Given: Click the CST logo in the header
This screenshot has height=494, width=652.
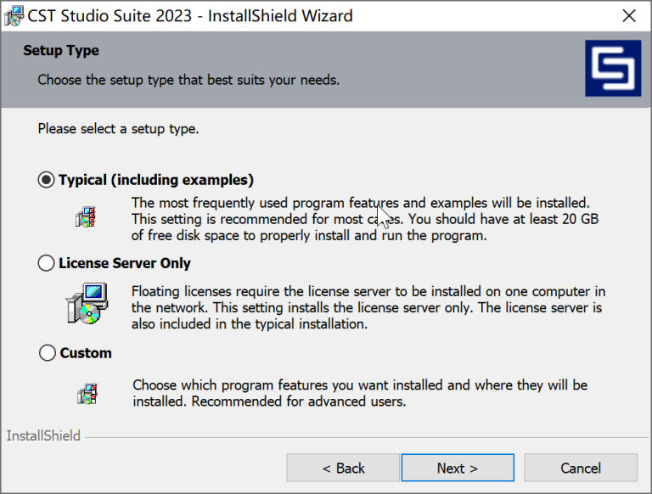Looking at the screenshot, I should click(613, 69).
